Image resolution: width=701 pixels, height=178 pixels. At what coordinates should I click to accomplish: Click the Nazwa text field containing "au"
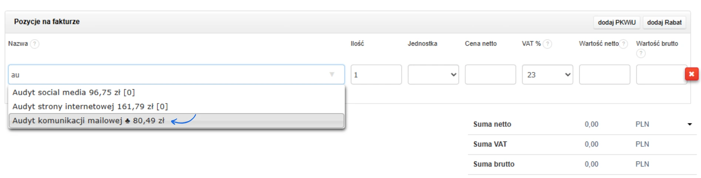(167, 74)
